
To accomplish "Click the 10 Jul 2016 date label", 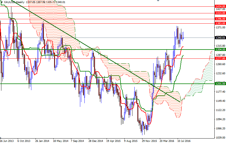I will (x=184, y=141).
